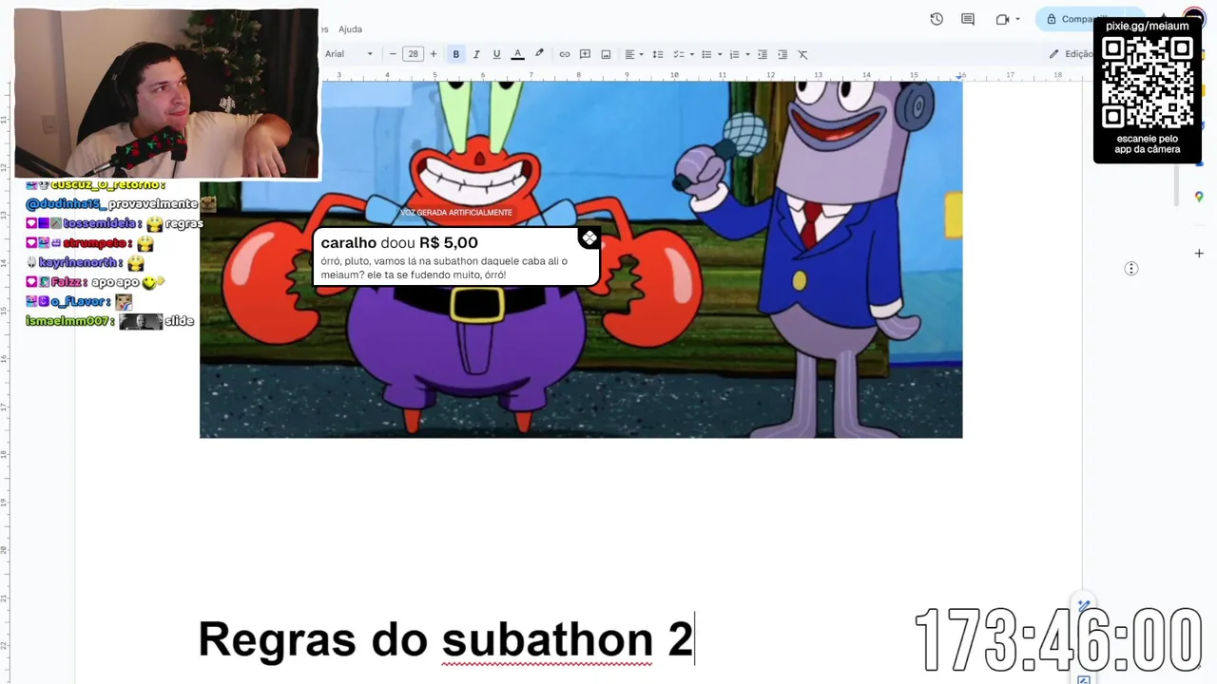The height and width of the screenshot is (684, 1217).
Task: Add a comment from the toolbar
Action: [585, 54]
